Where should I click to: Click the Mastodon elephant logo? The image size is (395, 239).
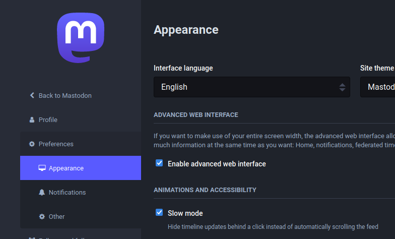[81, 38]
